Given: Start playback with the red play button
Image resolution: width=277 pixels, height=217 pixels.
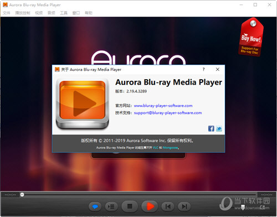Looking at the screenshot, I should coord(150,206).
